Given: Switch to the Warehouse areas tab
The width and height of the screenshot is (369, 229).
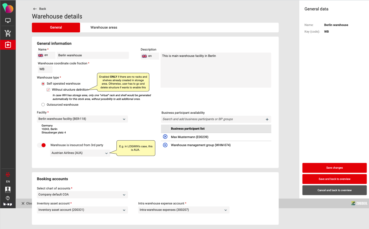Looking at the screenshot, I should pyautogui.click(x=104, y=27).
